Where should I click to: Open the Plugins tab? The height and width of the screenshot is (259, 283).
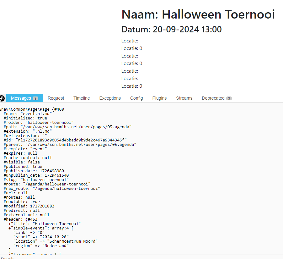pos(159,98)
